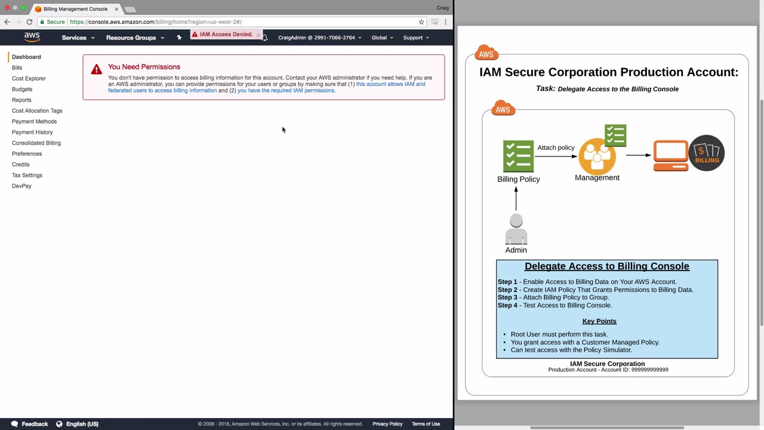
Task: Open Bills in the sidebar
Action: (17, 67)
